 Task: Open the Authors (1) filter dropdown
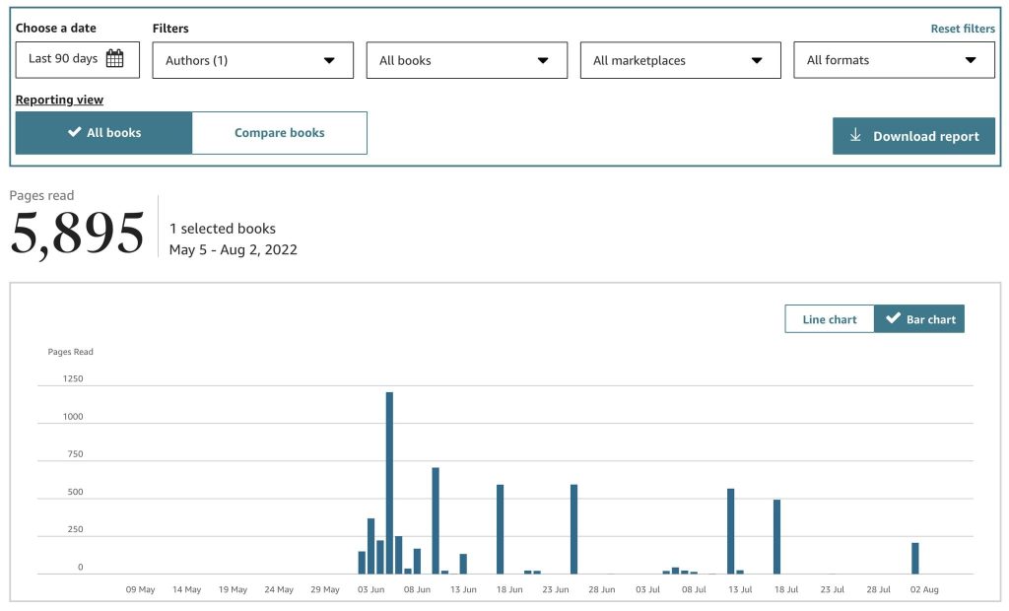coord(252,60)
